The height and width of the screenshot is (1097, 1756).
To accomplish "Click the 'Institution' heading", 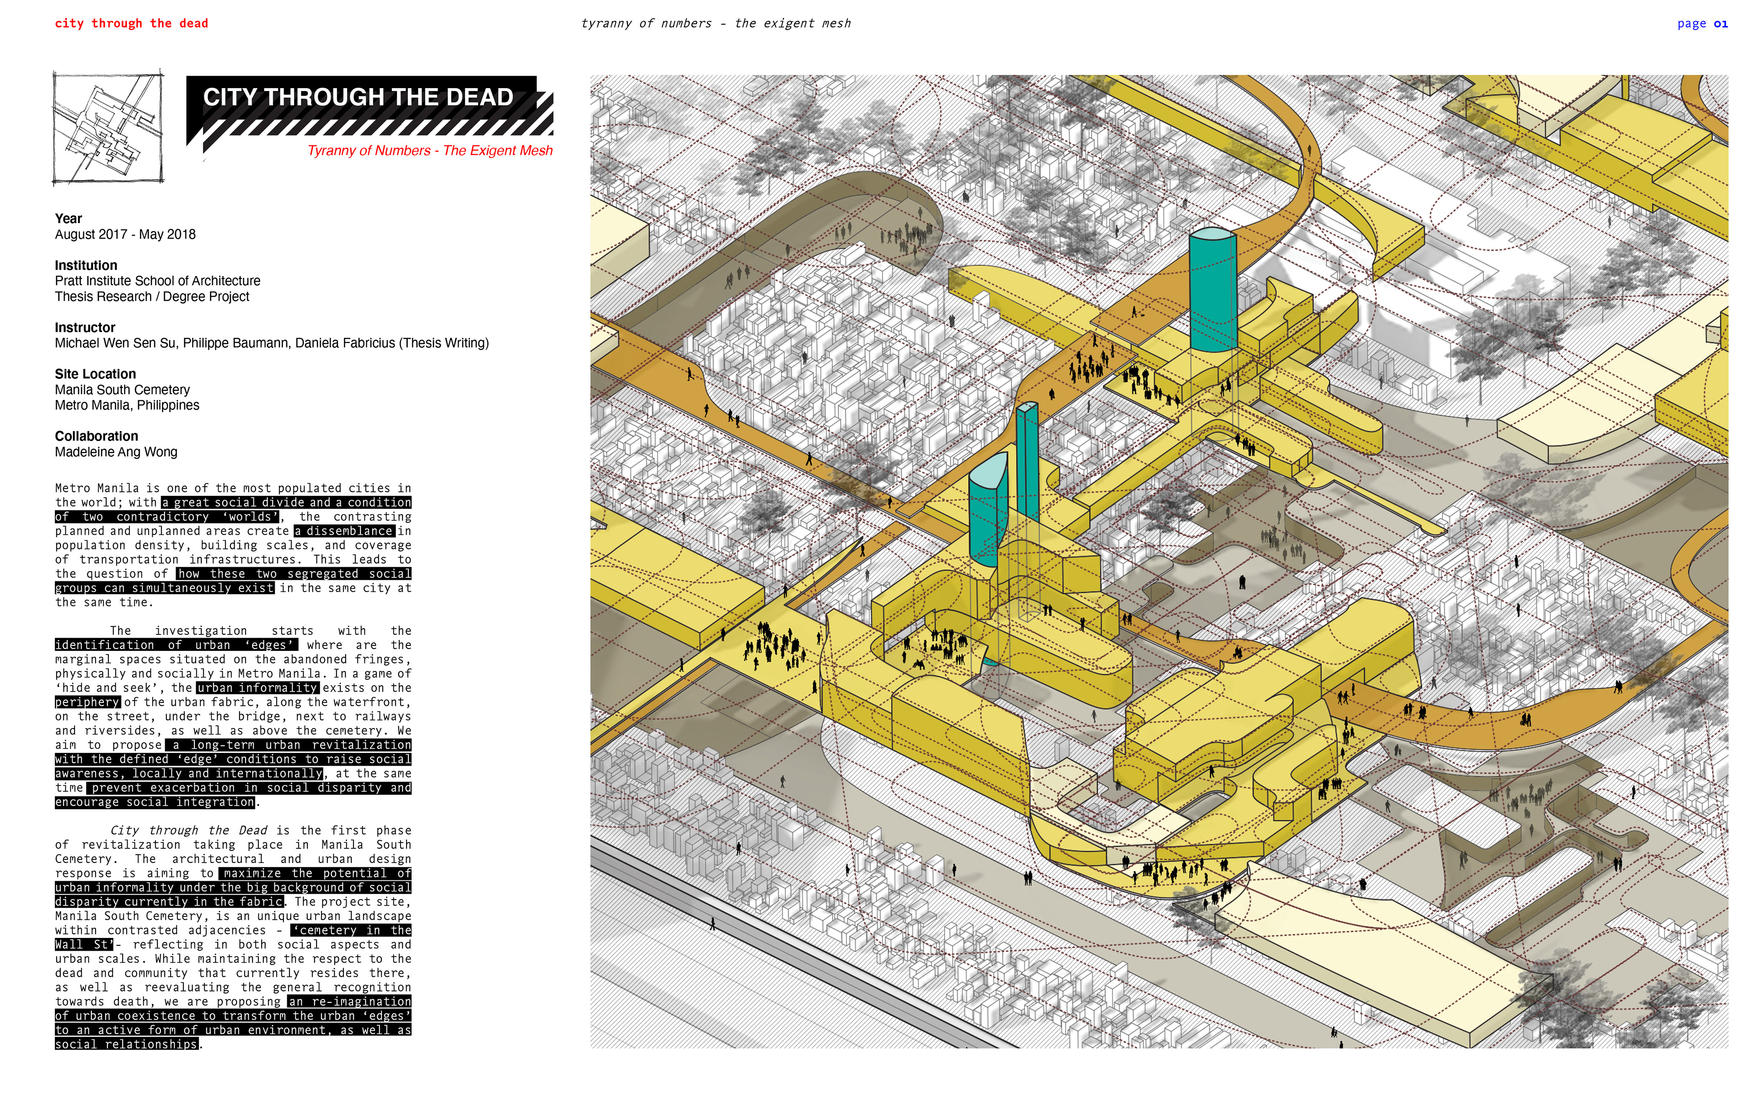I will click(x=86, y=266).
